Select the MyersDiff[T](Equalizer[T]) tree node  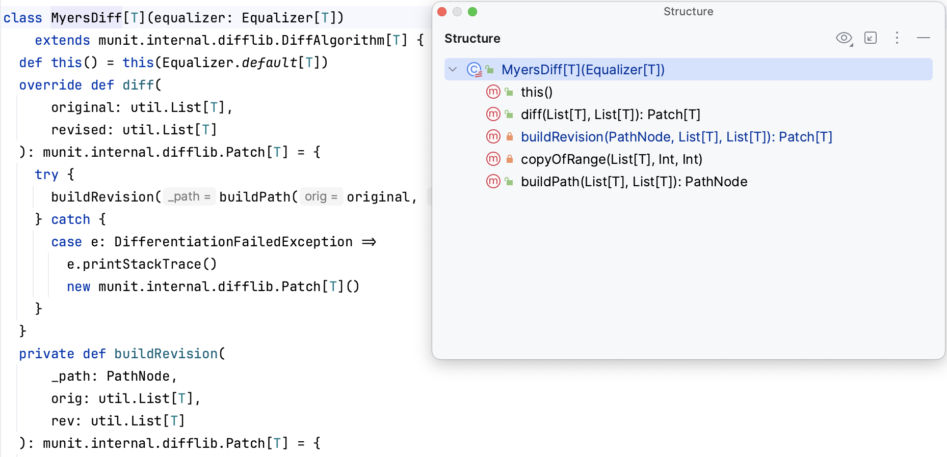click(583, 70)
